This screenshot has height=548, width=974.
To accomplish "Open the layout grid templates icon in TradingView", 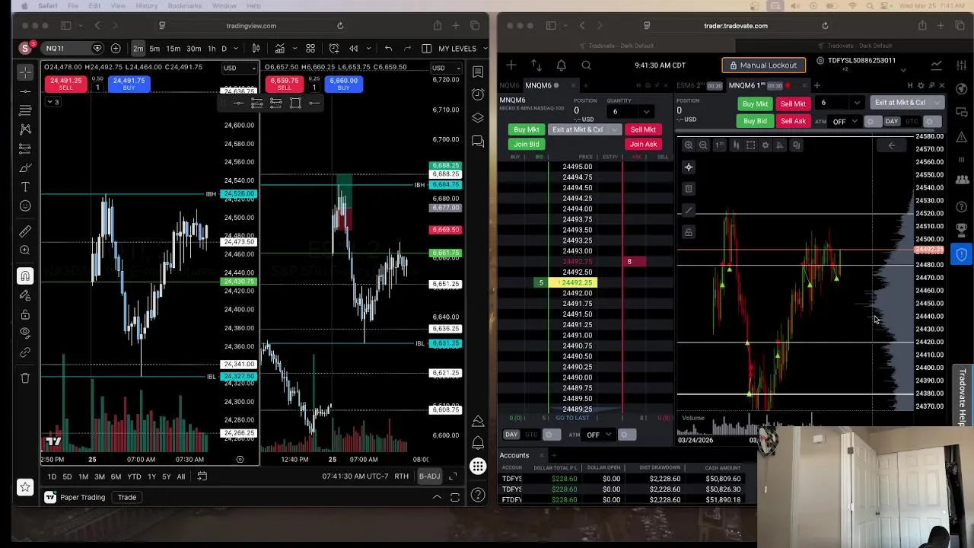I will 310,49.
